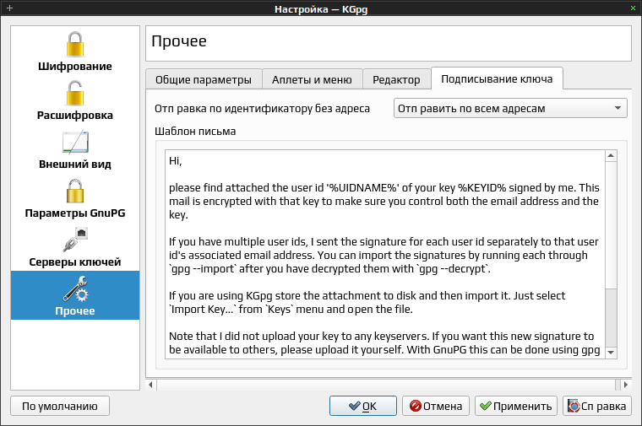Switch to the Общие параметры tab
This screenshot has width=642, height=426.
(x=204, y=79)
